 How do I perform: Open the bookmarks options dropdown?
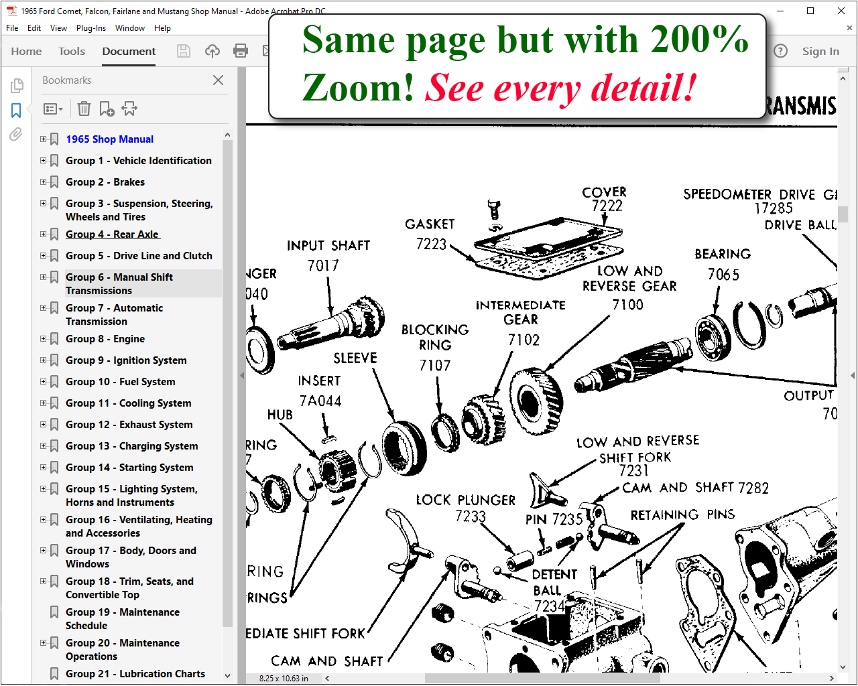point(53,109)
